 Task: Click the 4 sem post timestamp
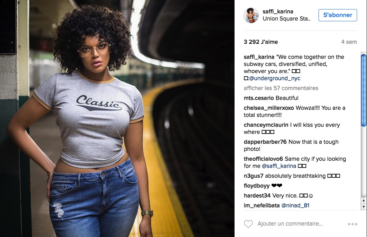[x=349, y=42]
